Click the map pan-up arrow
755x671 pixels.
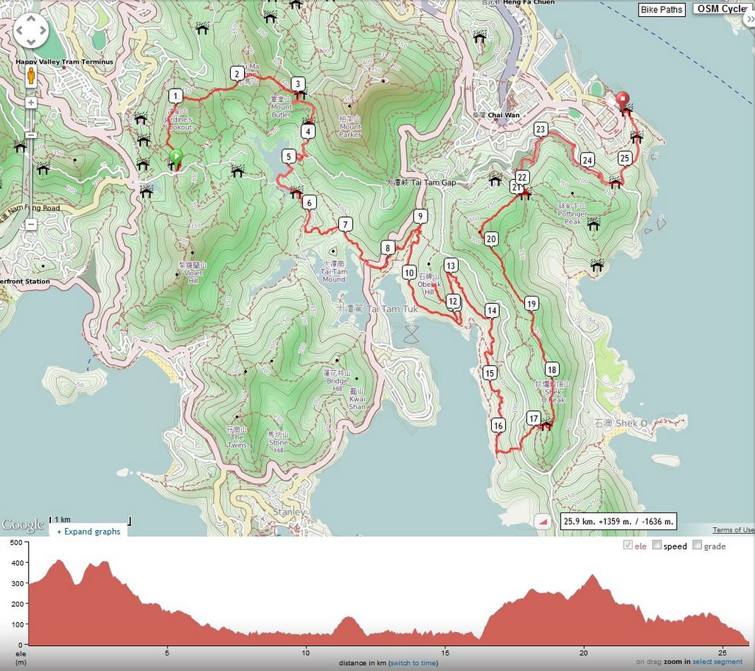(x=30, y=21)
